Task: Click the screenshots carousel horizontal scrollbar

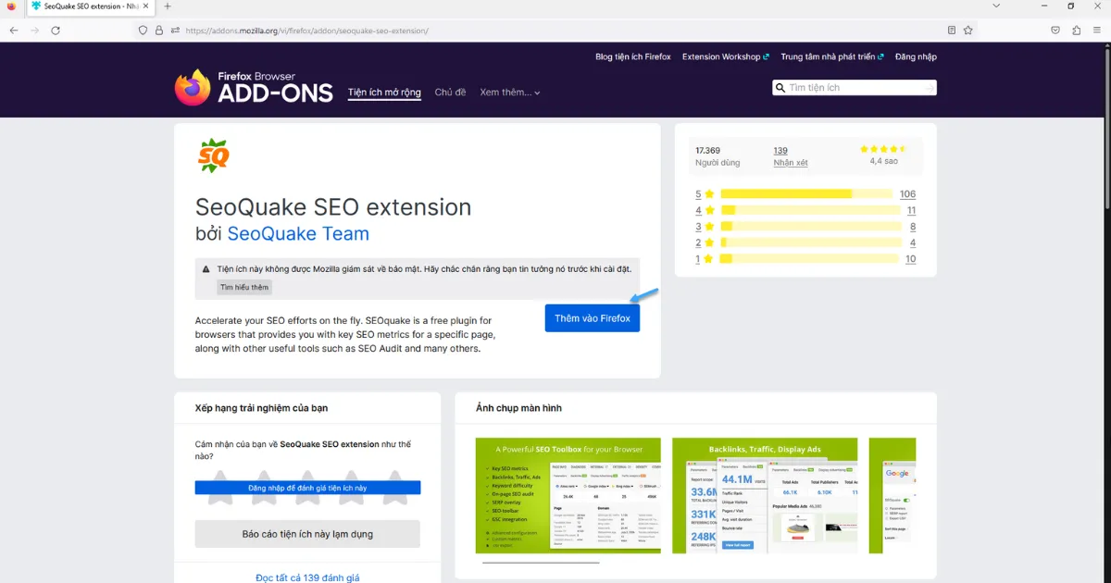Action: coord(541,563)
